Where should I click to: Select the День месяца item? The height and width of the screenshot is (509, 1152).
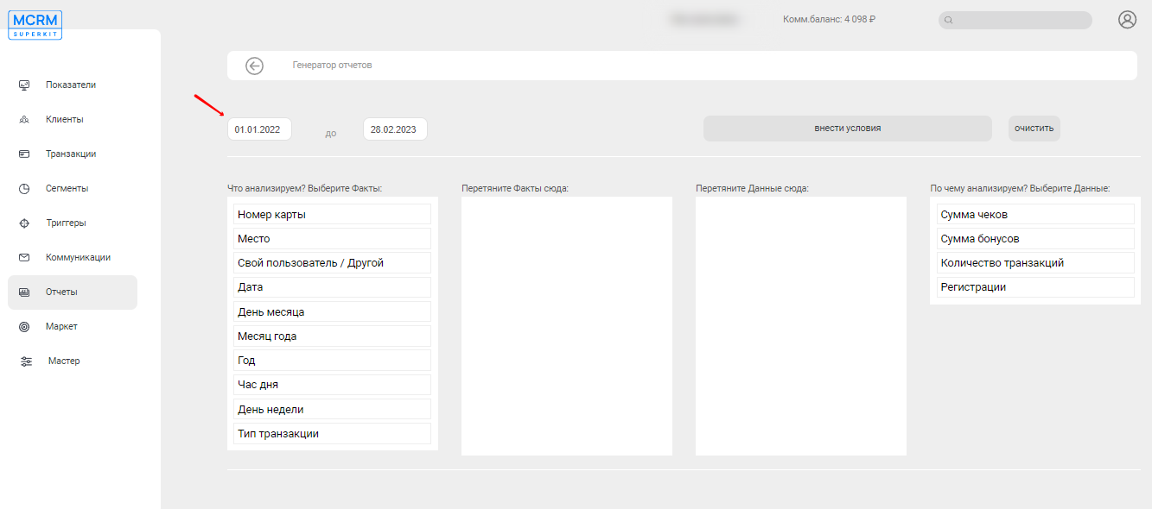click(332, 311)
